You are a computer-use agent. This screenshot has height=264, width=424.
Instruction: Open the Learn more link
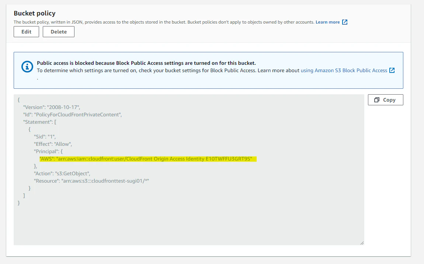click(x=327, y=22)
